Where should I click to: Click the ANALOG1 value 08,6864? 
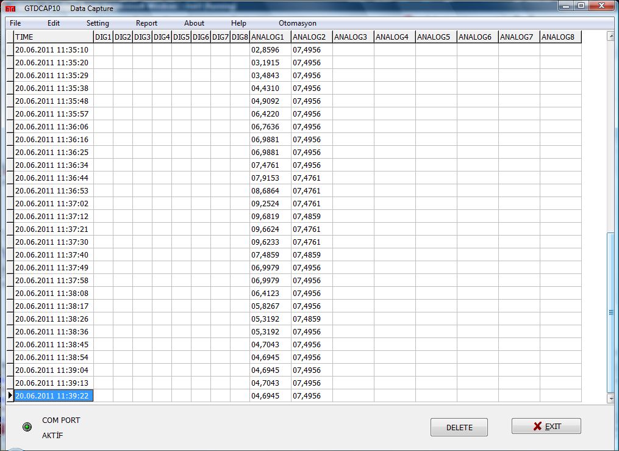[270, 190]
